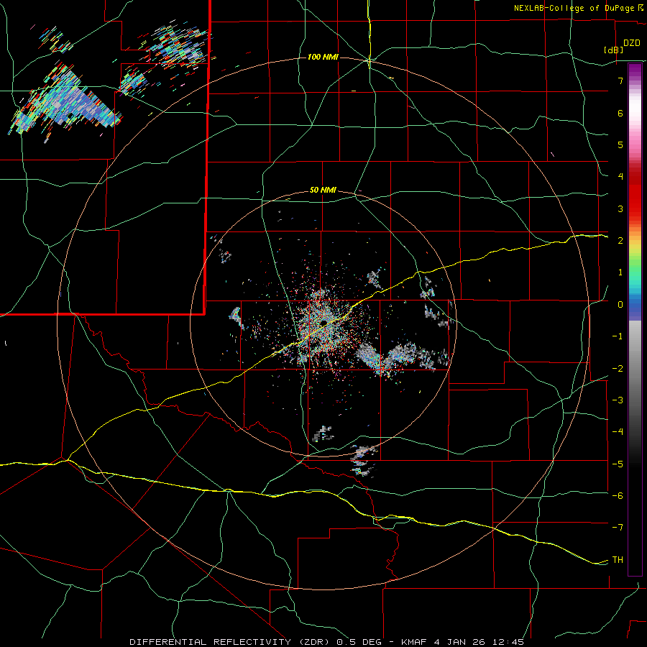
Task: Click the Differential Reflectivity (ZDR) caption text
Action: 231,642
